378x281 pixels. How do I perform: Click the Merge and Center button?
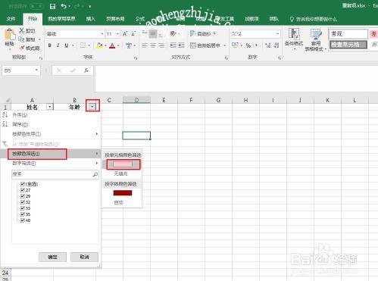click(x=205, y=45)
